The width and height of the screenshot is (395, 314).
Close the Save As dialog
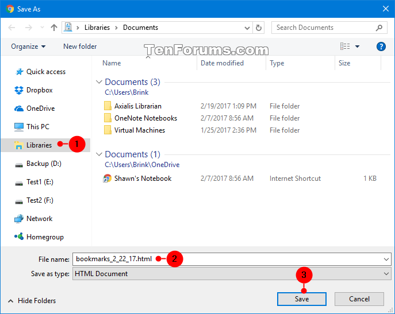tap(385, 9)
